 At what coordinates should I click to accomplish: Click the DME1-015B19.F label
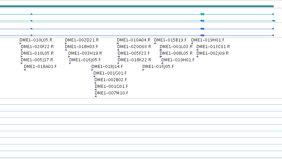point(170,40)
